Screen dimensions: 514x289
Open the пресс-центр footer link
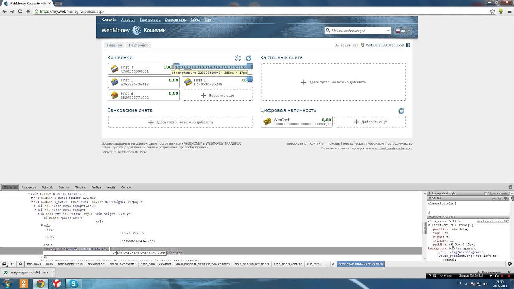pos(296,143)
